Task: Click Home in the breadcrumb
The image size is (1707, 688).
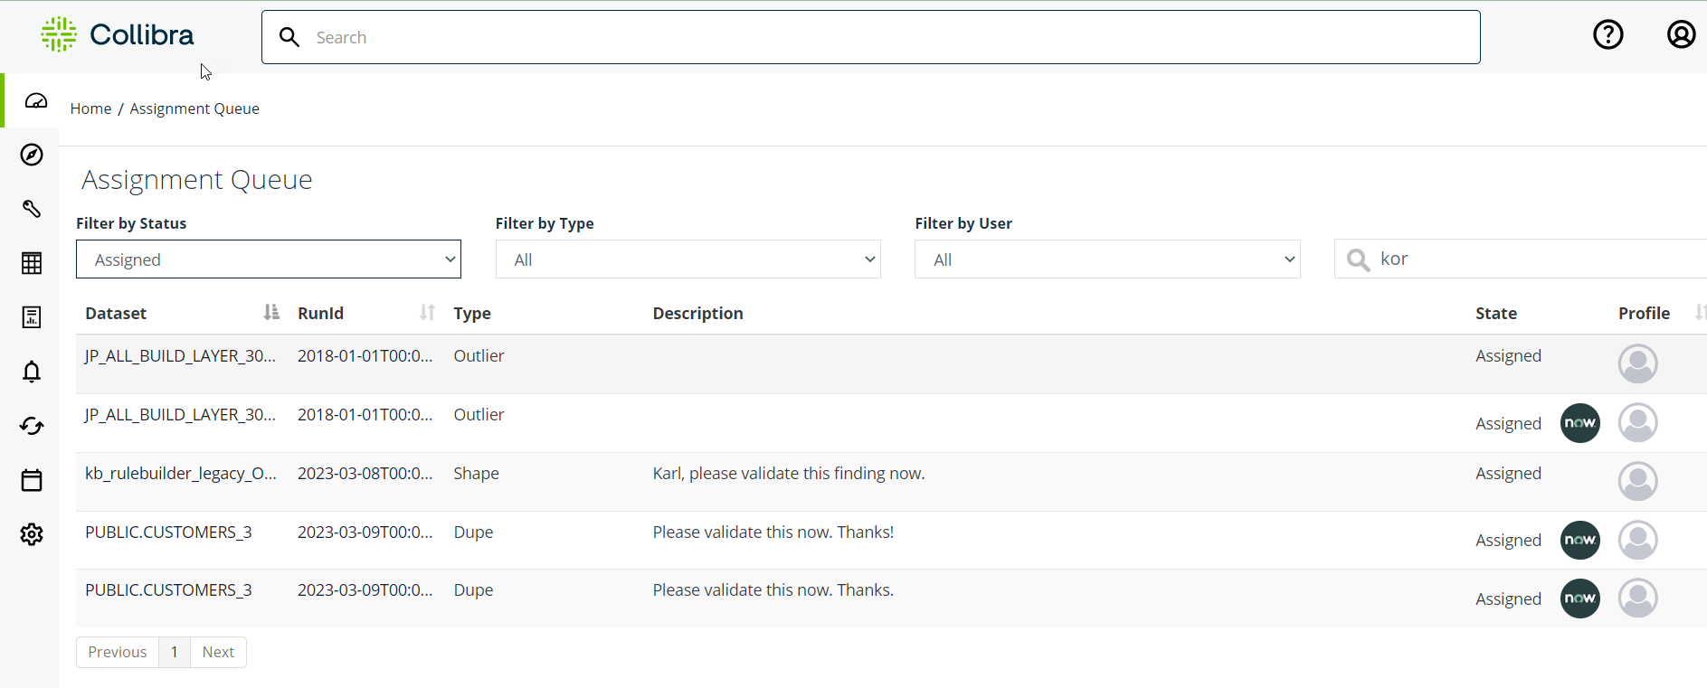Action: 90,108
